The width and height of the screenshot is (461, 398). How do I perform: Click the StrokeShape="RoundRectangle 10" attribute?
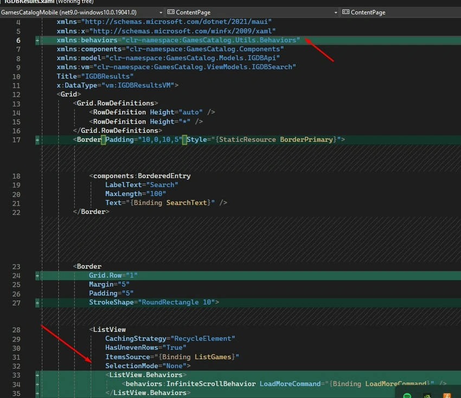point(154,302)
